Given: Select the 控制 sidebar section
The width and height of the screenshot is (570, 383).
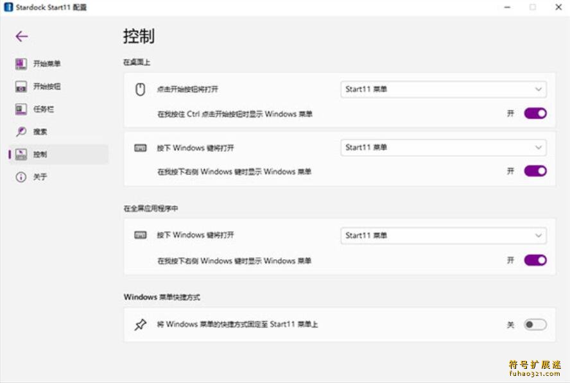Looking at the screenshot, I should point(58,155).
